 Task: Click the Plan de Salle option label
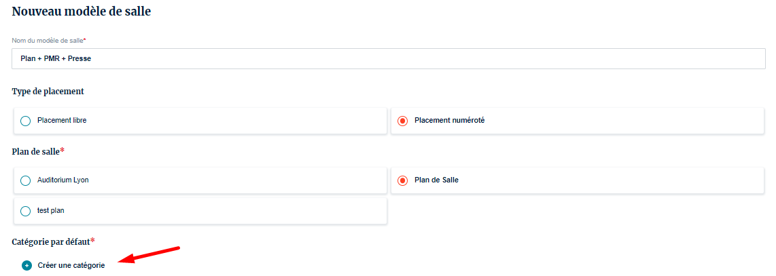click(436, 180)
